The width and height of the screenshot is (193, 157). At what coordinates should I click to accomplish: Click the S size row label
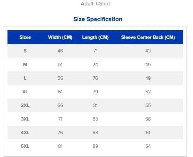pyautogui.click(x=25, y=51)
